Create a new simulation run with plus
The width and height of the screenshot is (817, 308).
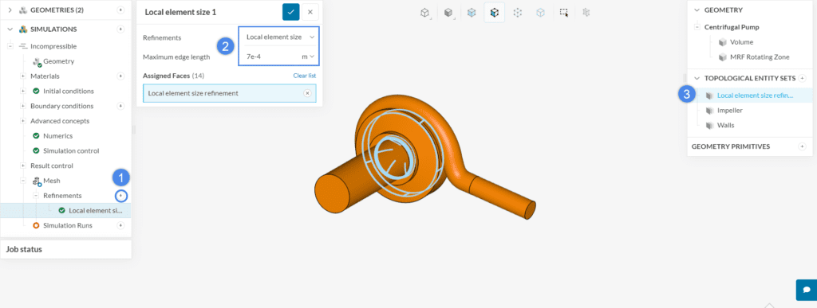click(x=120, y=225)
